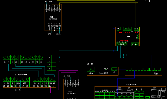This screenshot has width=167, height=99.
Task: Click the top-left DL terminal circle
Action: pyautogui.click(x=5, y=57)
